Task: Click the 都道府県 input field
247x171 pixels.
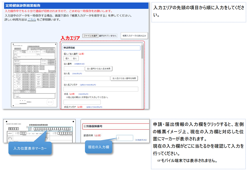Action: point(125,138)
